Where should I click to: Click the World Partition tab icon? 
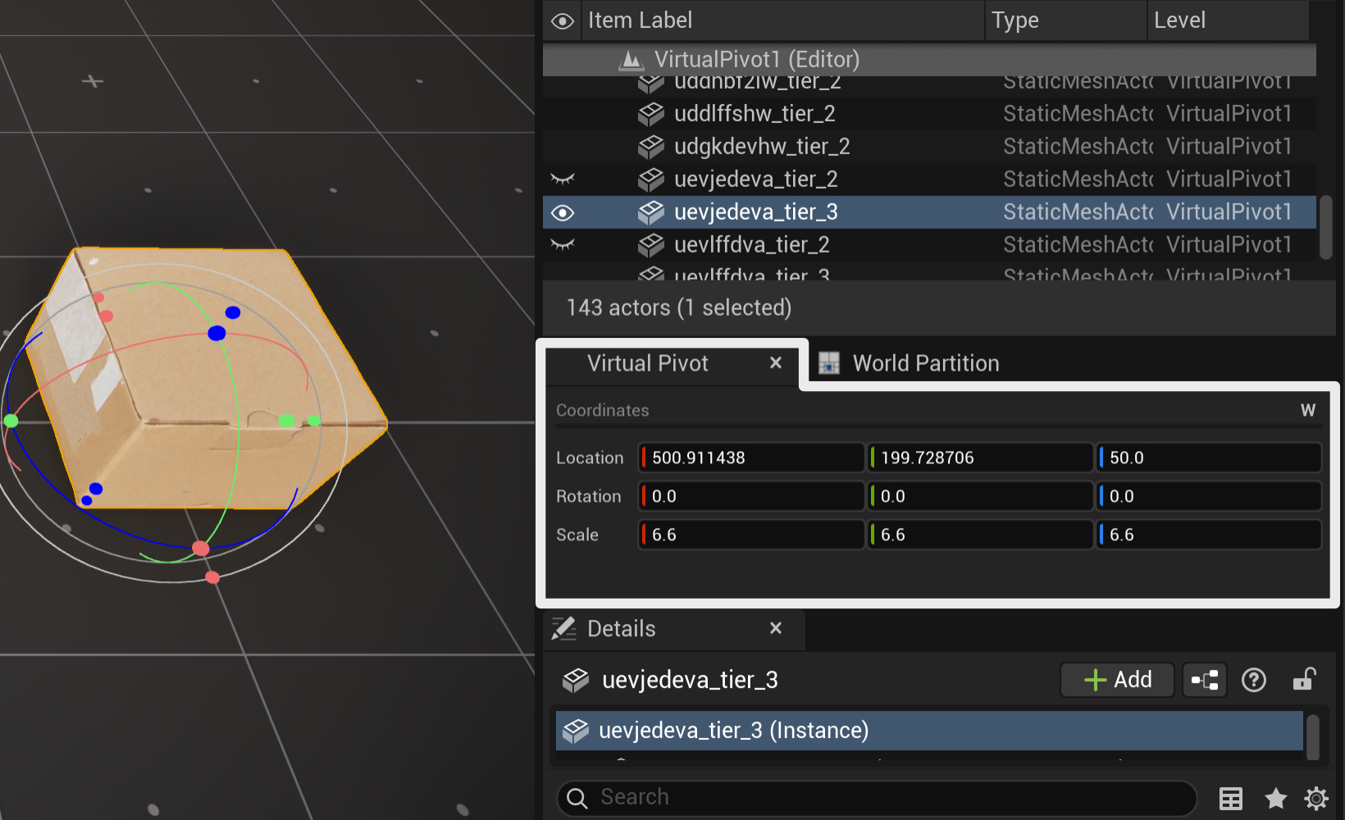(829, 363)
